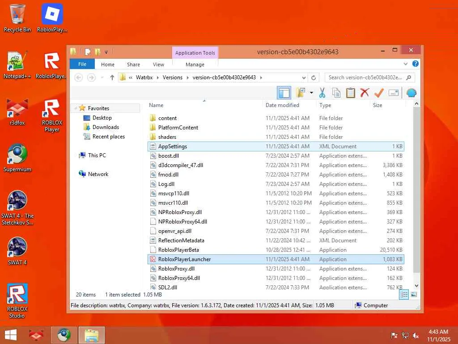
Task: Click the Application Tools contextual tab
Action: [x=195, y=53]
